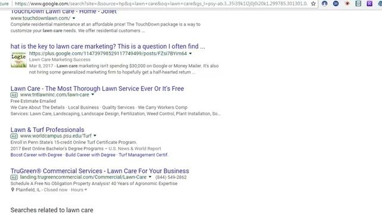The width and height of the screenshot is (382, 214).
Task: Expand the dropdown arrow next to www.touchdownlawn.com
Action: pos(74,18)
